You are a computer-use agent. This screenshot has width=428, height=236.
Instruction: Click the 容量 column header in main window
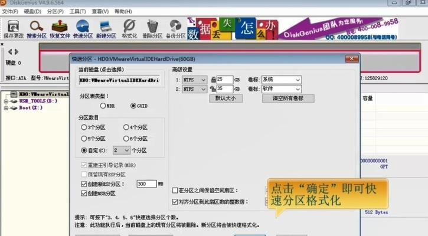367,98
